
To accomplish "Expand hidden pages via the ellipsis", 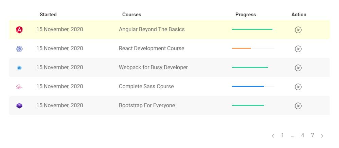I will [x=293, y=136].
